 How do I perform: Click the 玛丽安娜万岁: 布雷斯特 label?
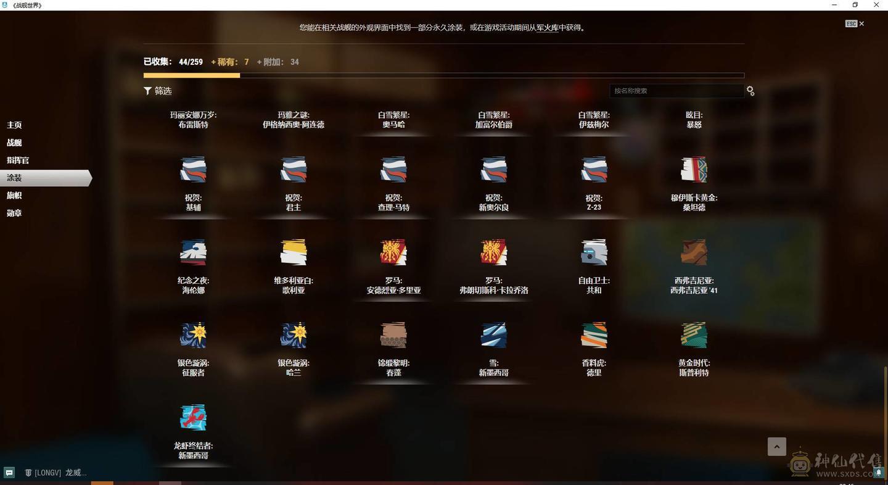(193, 120)
